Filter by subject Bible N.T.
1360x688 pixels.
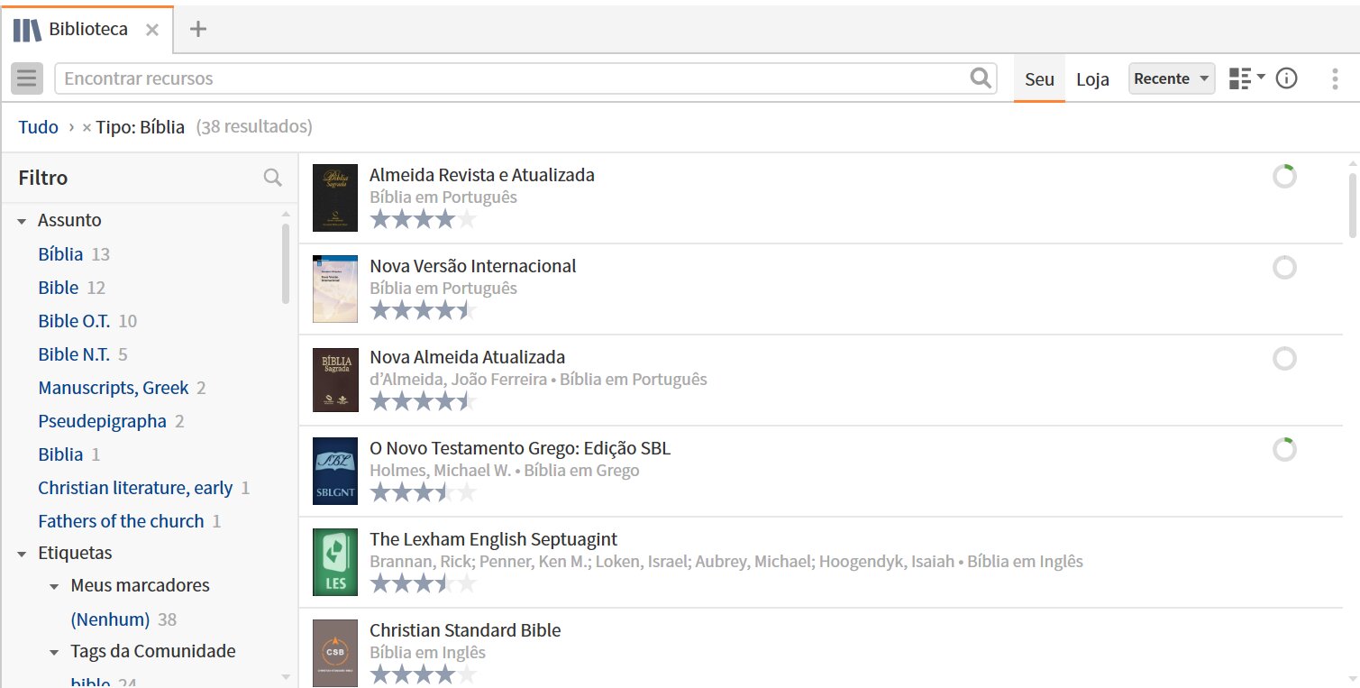click(x=74, y=354)
